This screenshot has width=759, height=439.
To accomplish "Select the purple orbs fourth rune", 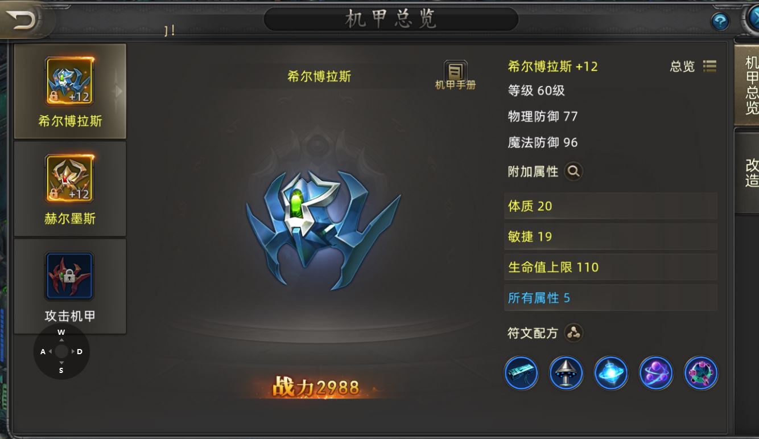I will (x=656, y=374).
